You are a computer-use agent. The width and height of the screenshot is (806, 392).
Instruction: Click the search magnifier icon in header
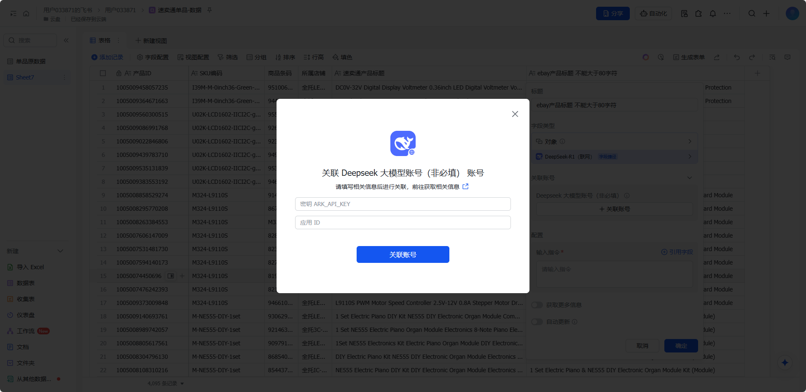pos(752,13)
